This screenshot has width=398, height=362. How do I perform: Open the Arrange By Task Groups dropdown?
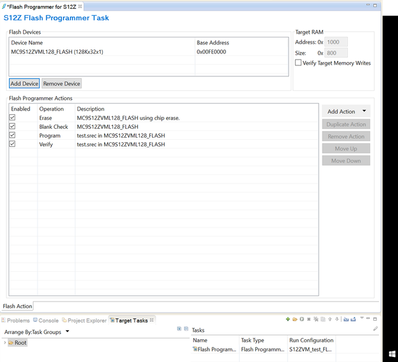67,332
